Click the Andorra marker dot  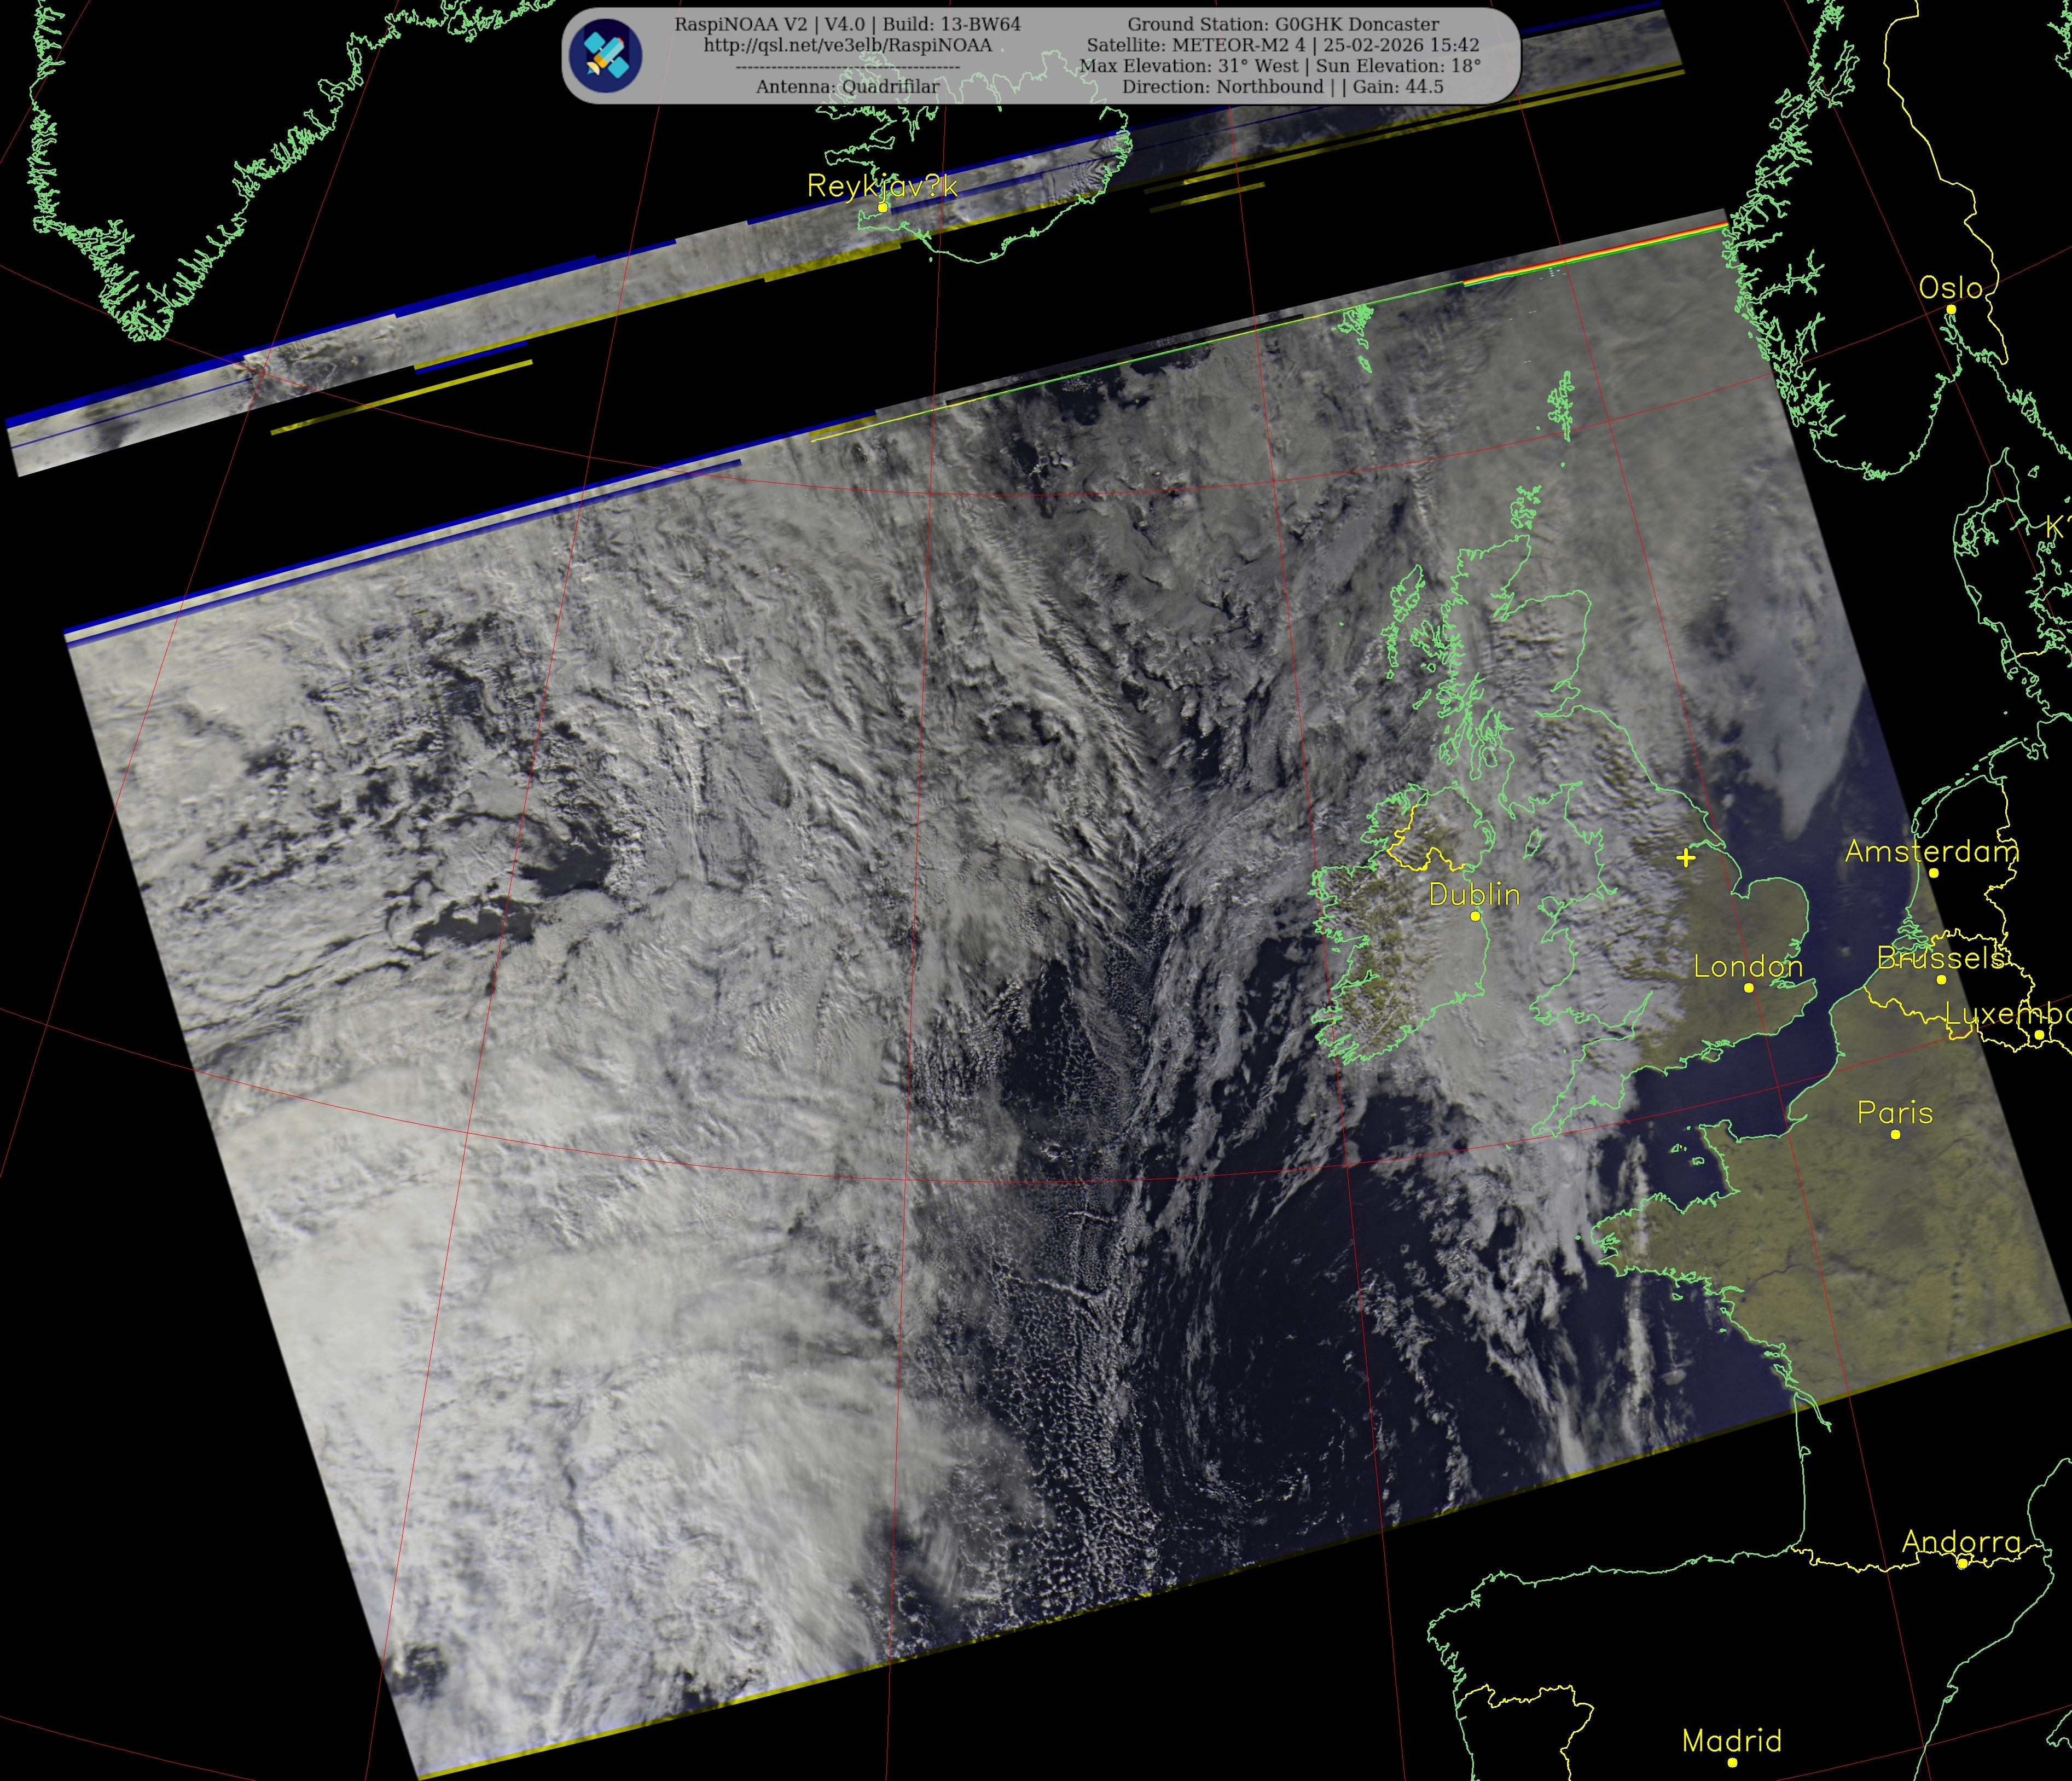pos(1962,1563)
